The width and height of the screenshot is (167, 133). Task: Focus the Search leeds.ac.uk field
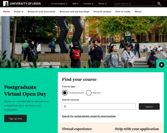135,4
